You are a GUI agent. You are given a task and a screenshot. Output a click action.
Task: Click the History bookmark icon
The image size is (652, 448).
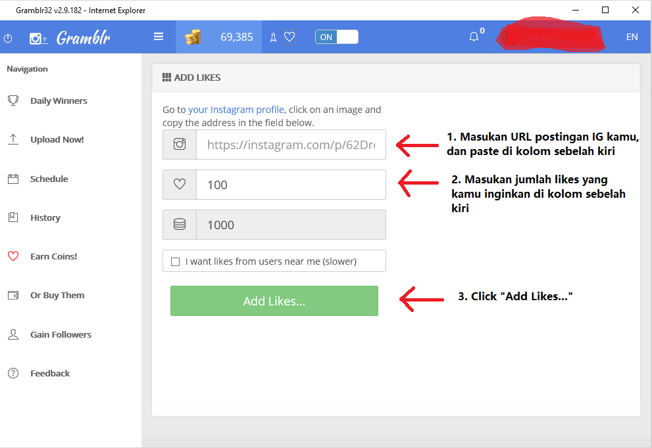click(13, 217)
